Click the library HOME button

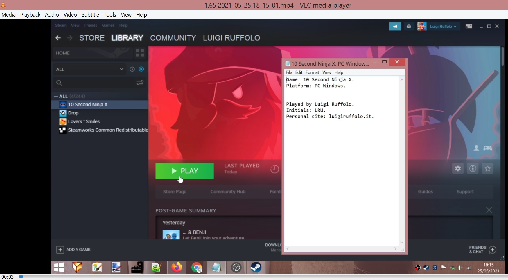pos(93,53)
